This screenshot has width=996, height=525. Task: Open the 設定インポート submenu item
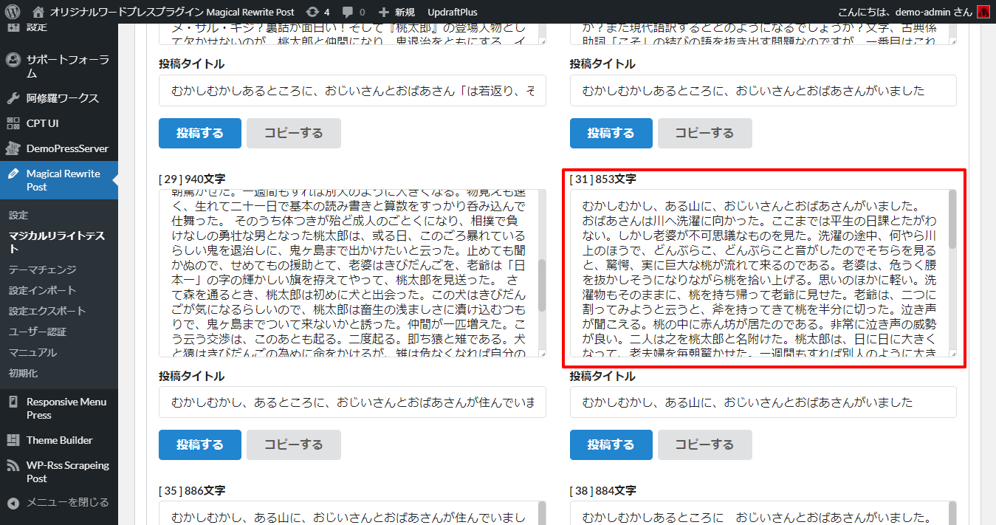[x=42, y=290]
